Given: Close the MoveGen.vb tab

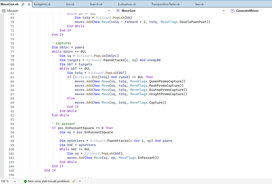Looking at the screenshot, I should click(29, 4).
